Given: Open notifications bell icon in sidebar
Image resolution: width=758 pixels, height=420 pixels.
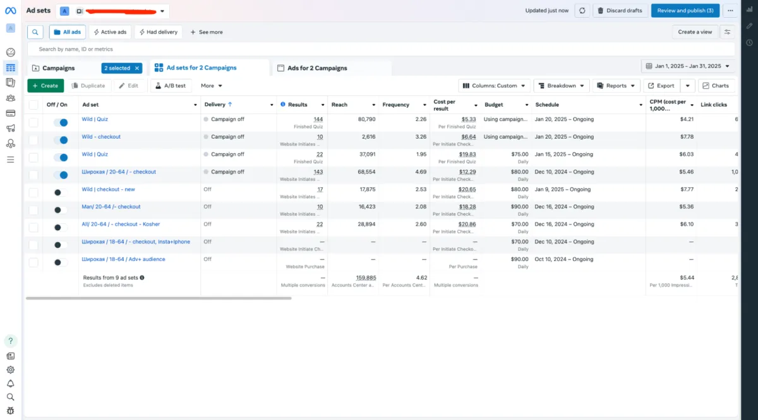Looking at the screenshot, I should 10,383.
